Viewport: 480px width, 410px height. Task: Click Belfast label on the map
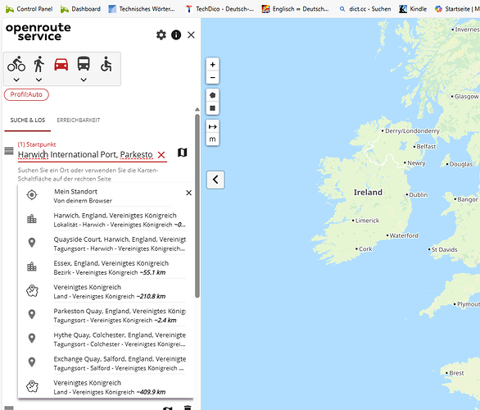[x=425, y=147]
